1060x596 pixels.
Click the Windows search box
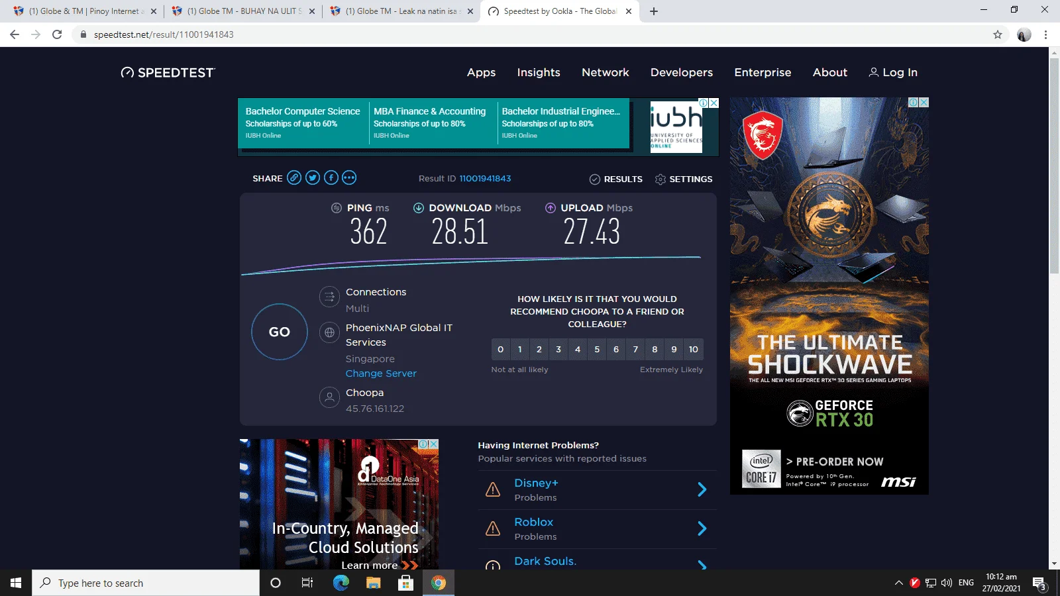click(146, 583)
